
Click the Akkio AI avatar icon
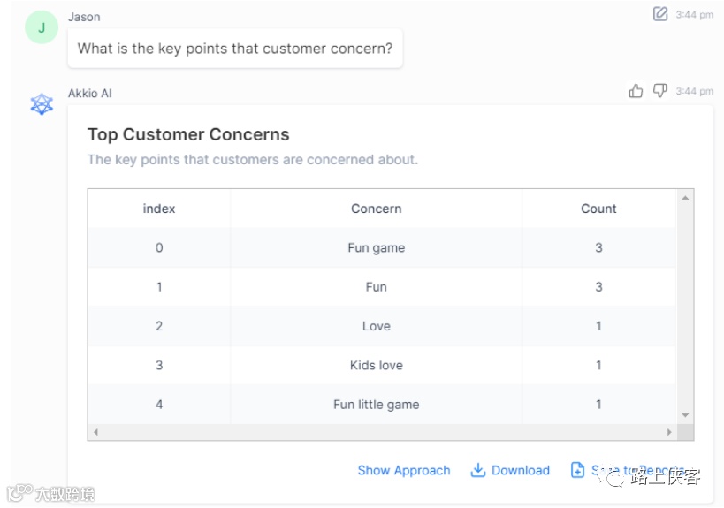(x=42, y=104)
